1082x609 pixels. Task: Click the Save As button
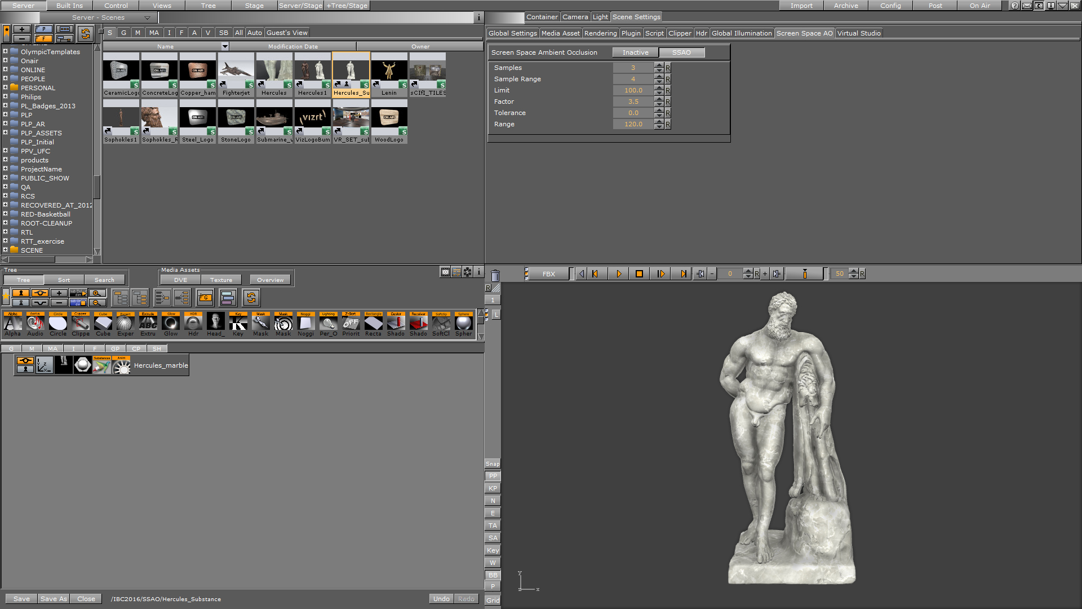(x=54, y=599)
